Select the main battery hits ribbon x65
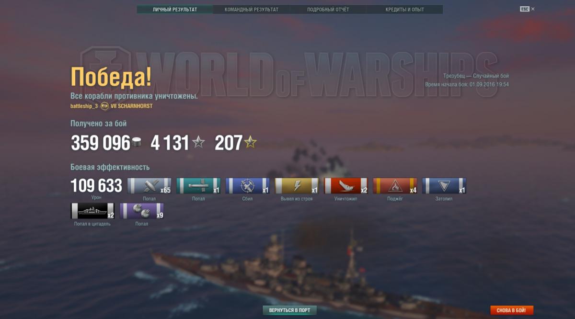The image size is (575, 319). point(149,186)
